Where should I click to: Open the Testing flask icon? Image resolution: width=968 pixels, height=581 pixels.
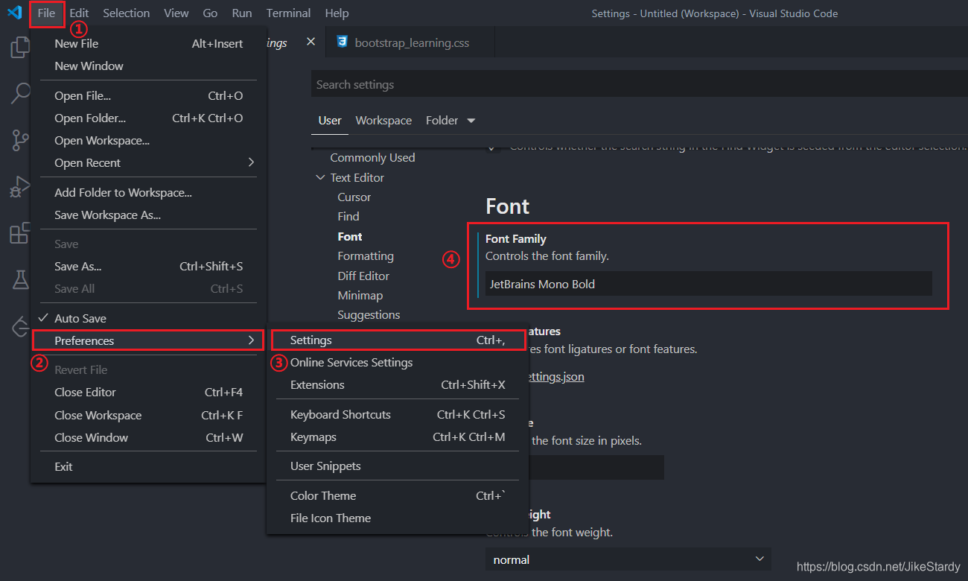coord(19,280)
